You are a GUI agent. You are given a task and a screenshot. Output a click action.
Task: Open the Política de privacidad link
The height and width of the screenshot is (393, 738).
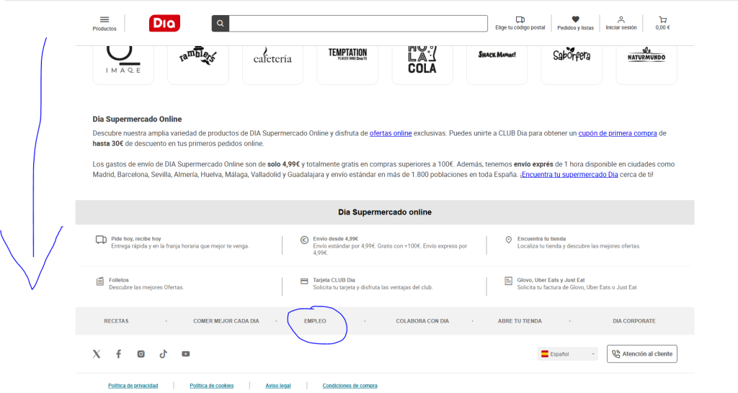click(133, 386)
